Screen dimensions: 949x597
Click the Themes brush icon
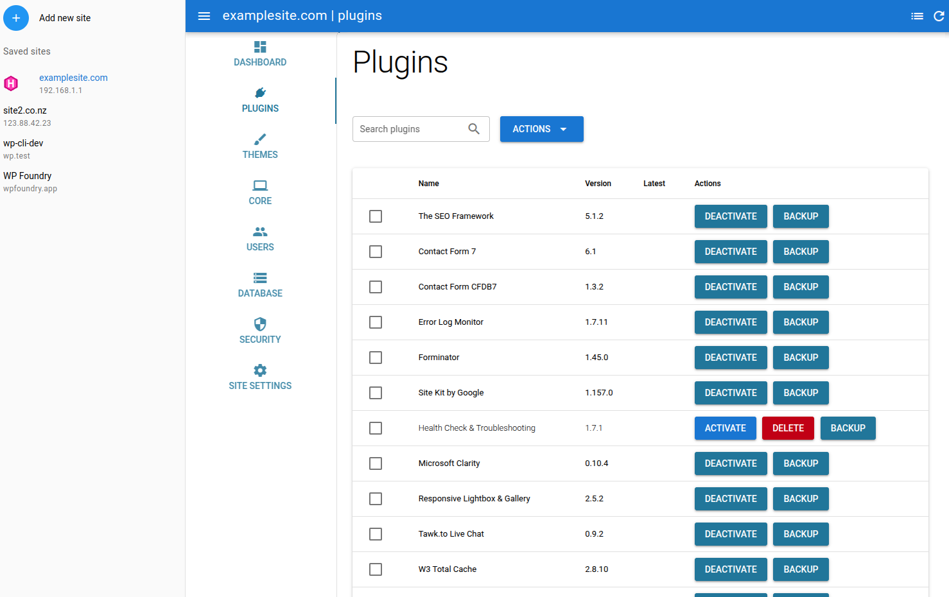point(260,139)
